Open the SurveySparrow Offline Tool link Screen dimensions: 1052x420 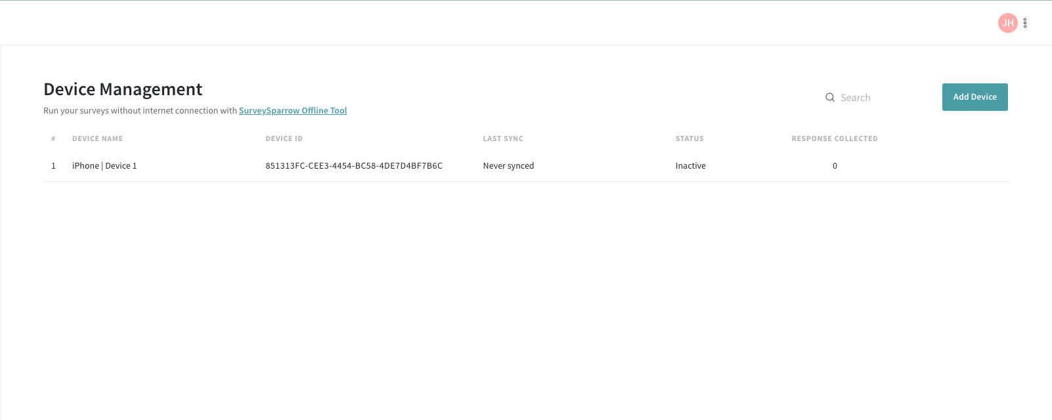tap(293, 111)
